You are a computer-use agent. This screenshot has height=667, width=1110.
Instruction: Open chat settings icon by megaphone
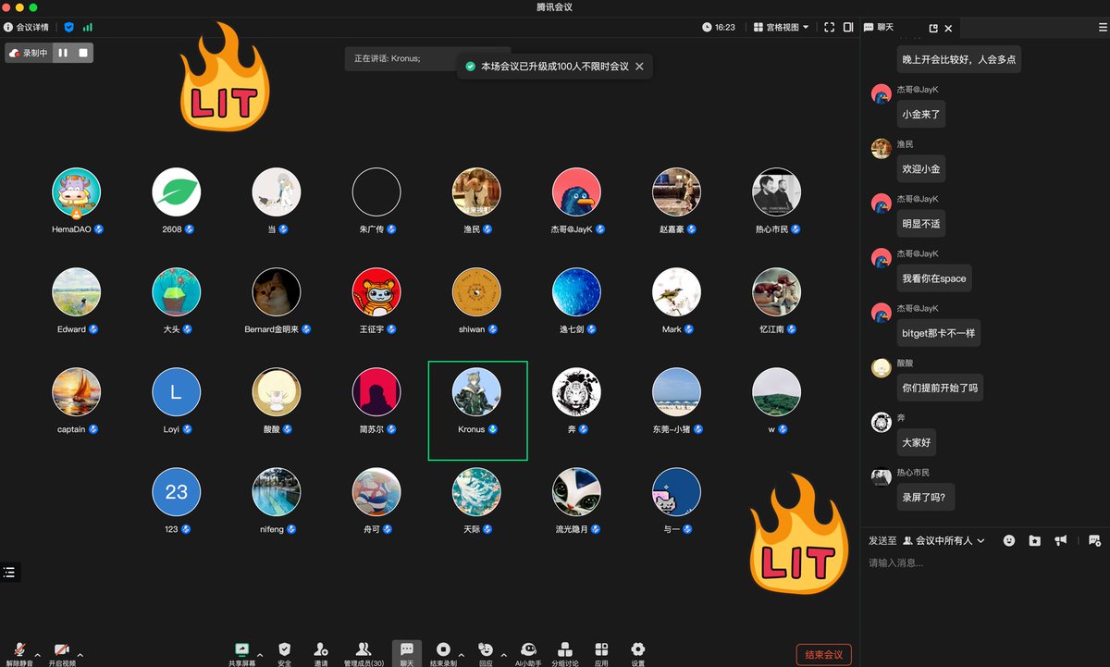click(1094, 540)
